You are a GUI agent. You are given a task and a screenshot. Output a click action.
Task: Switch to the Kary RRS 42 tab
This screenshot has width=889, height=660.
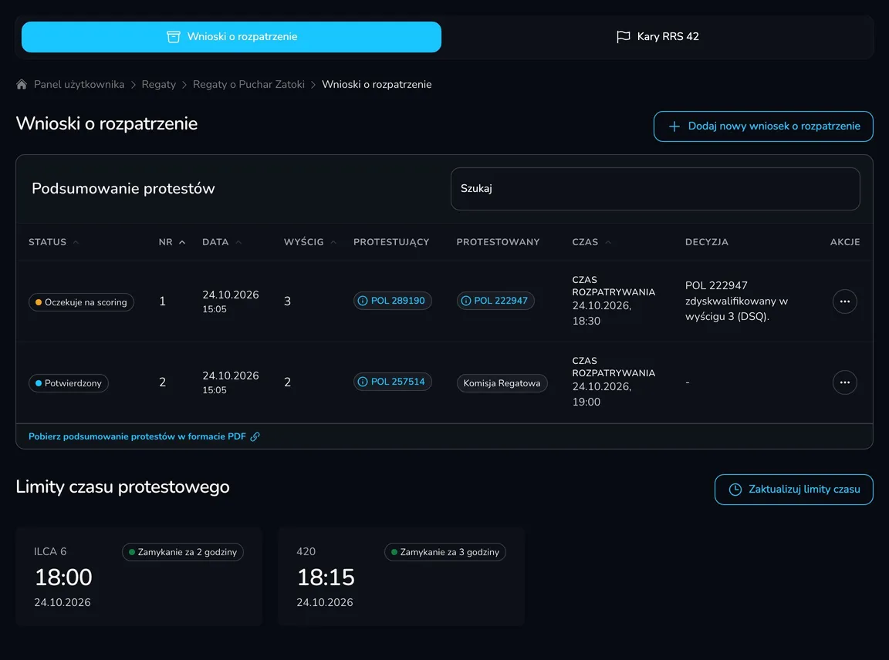coord(657,37)
